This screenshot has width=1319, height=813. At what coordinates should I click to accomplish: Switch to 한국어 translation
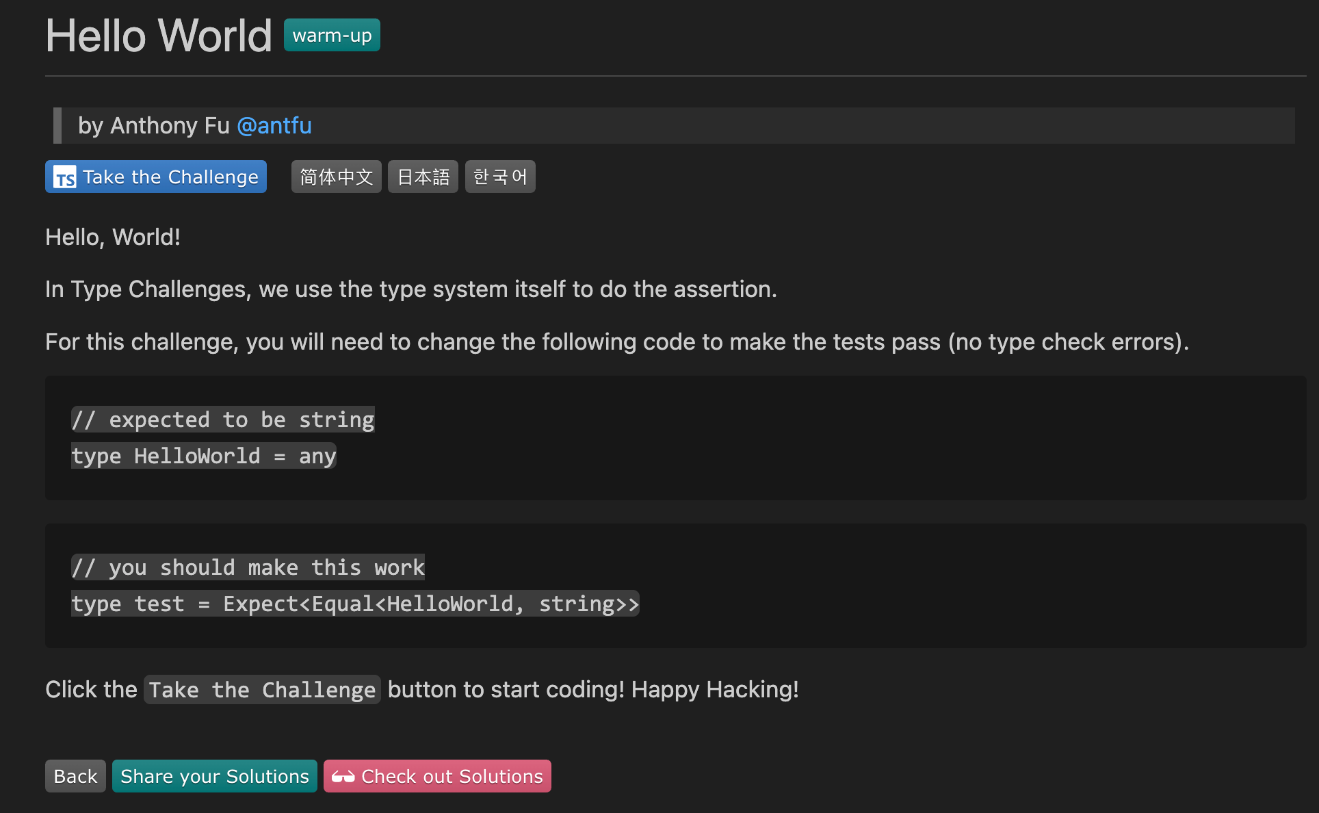click(500, 177)
